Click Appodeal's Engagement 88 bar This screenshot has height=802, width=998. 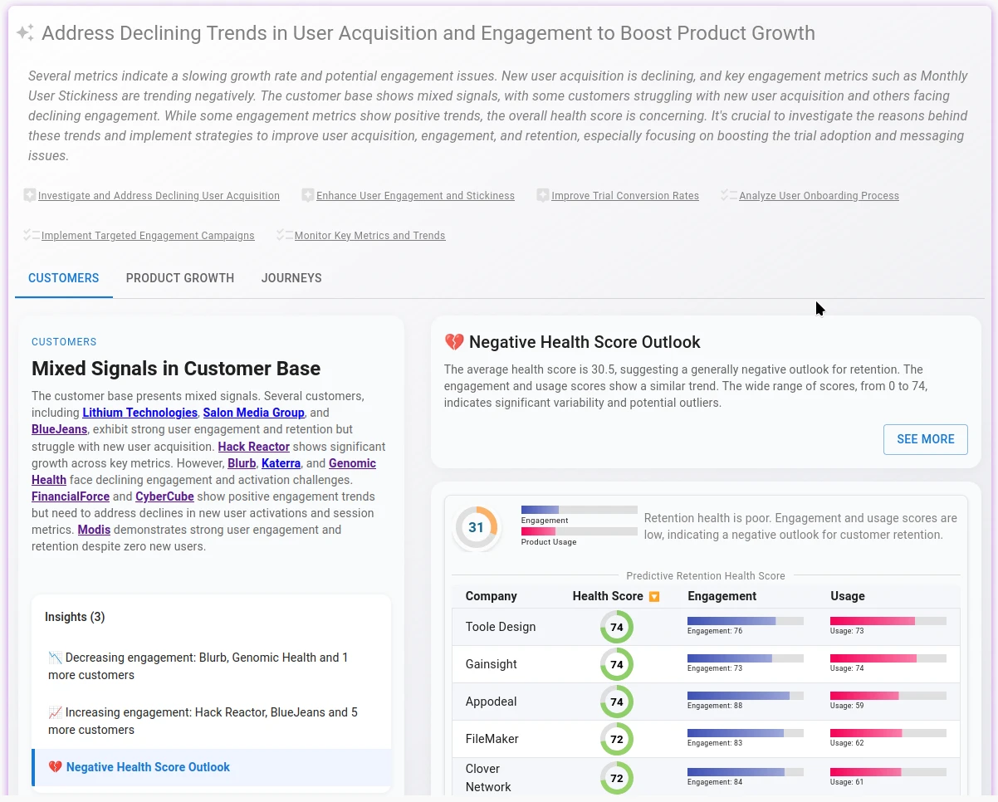coord(746,696)
